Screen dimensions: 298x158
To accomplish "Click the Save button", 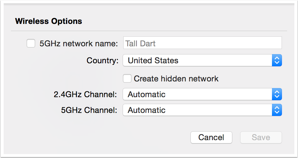I will (261, 137).
